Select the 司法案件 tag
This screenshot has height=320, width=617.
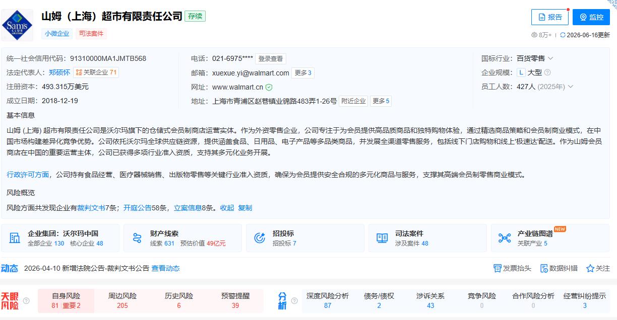(x=91, y=34)
